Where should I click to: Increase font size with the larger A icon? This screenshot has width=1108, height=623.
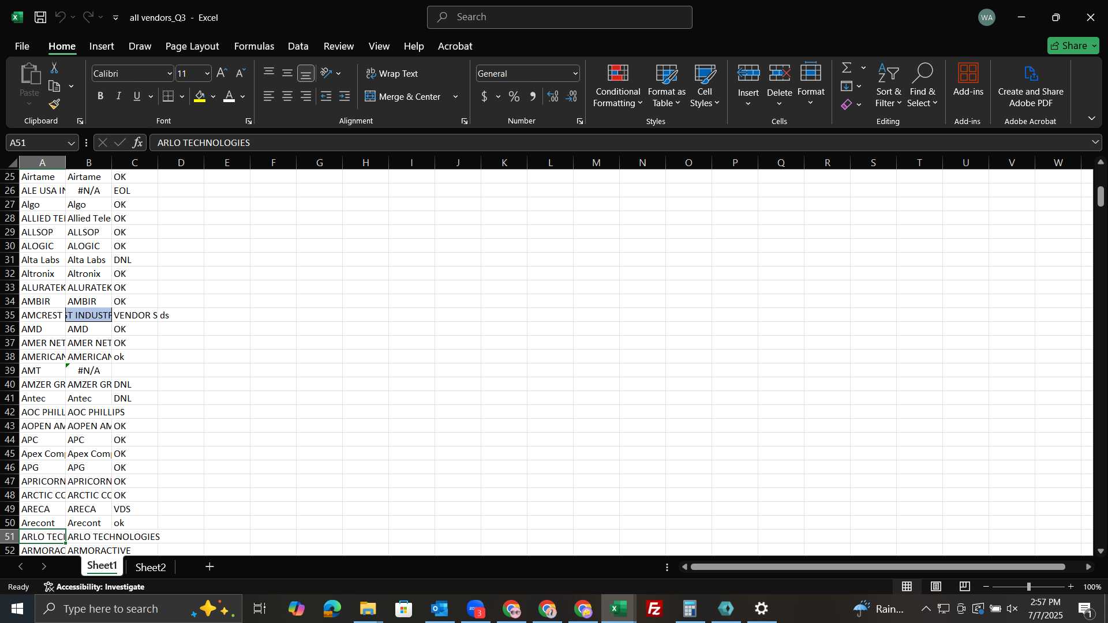(222, 73)
